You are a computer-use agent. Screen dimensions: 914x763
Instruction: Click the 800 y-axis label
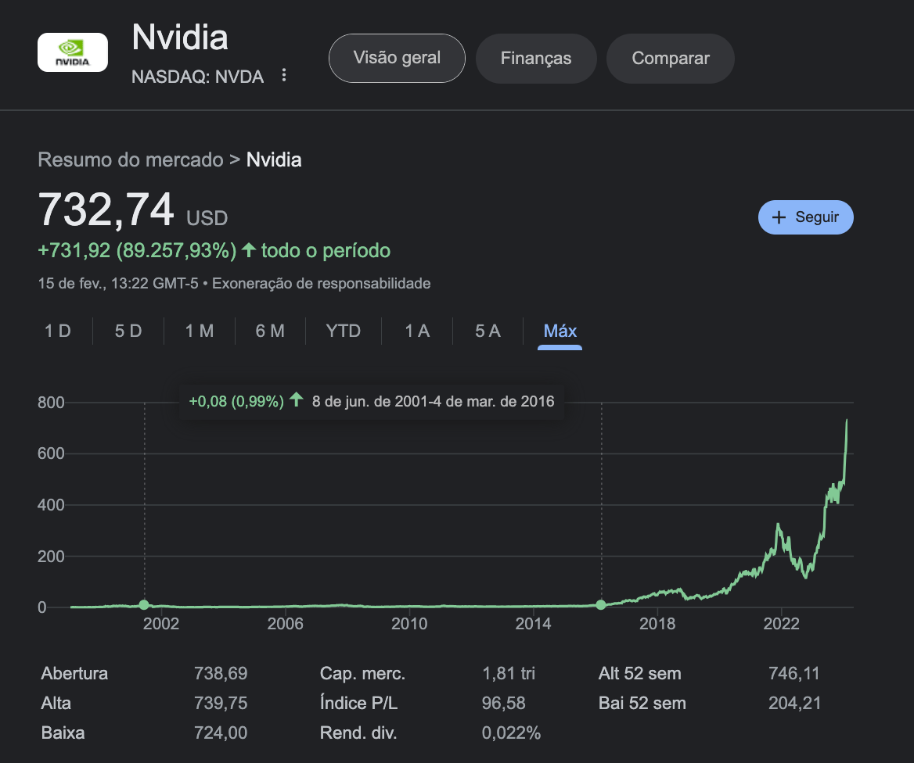pos(51,403)
